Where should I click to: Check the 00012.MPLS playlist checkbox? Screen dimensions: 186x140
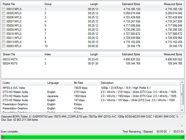[x=4, y=9]
